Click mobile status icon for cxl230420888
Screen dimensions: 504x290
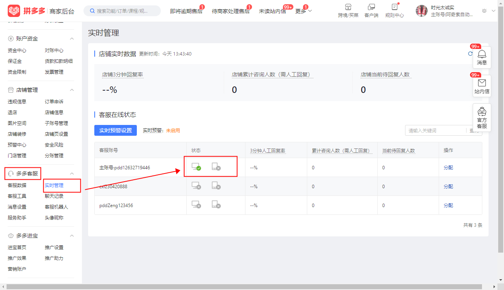216,185
